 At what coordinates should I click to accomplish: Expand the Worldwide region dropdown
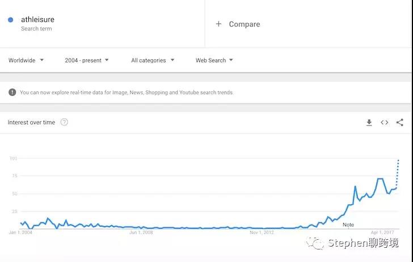(x=26, y=60)
